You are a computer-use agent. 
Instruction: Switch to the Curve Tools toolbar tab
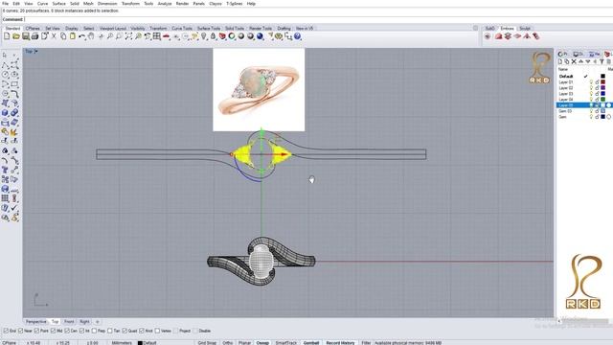pyautogui.click(x=182, y=28)
